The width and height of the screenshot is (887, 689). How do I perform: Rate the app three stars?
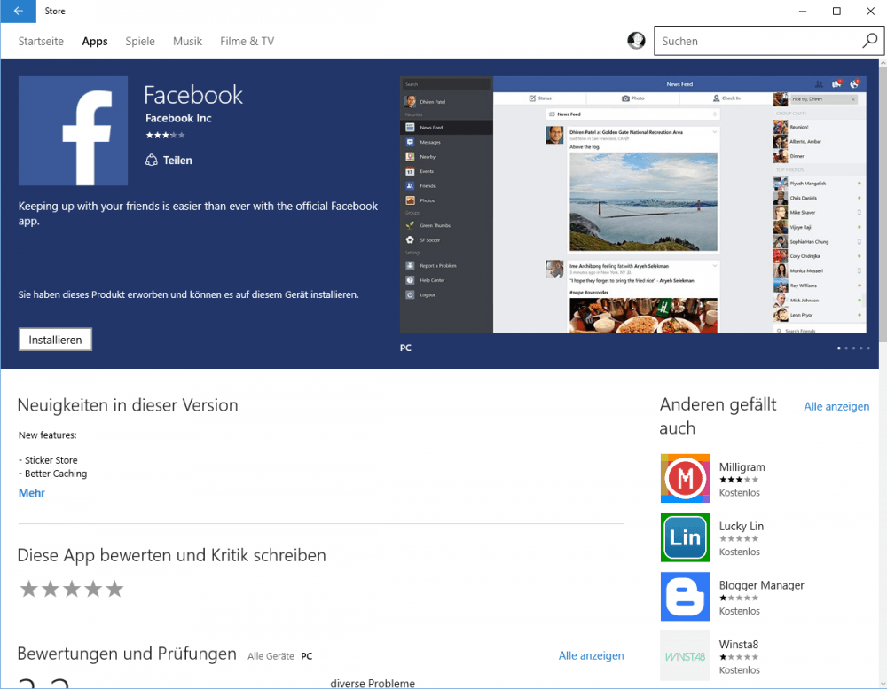[72, 589]
